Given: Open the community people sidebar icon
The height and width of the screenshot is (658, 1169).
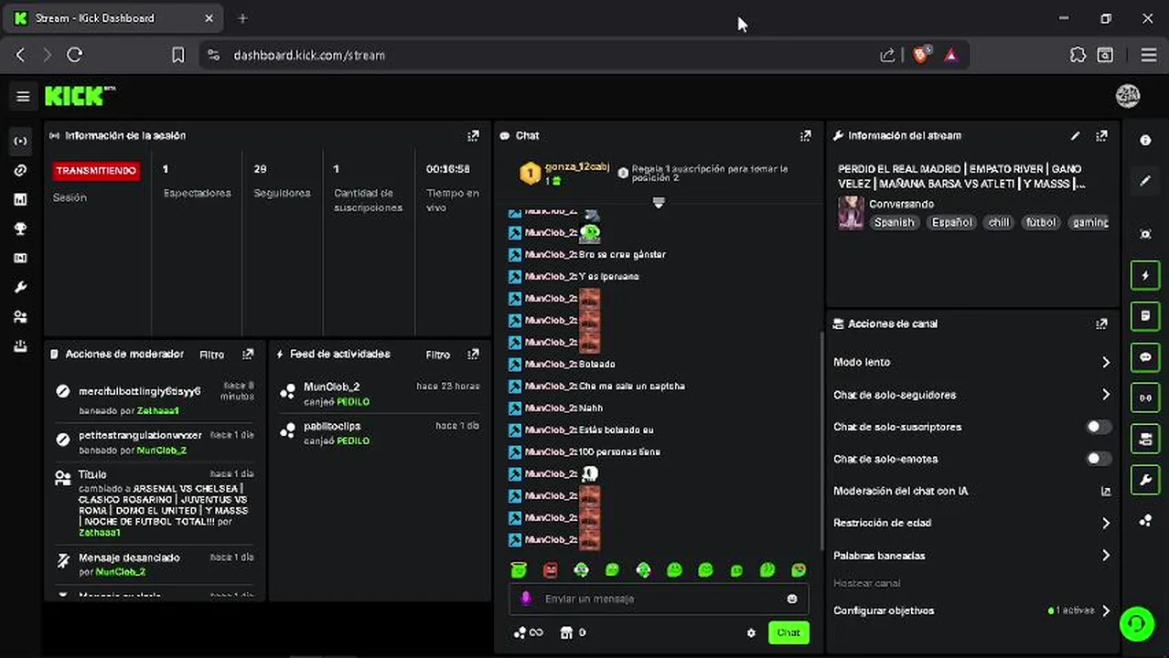Looking at the screenshot, I should pyautogui.click(x=20, y=317).
